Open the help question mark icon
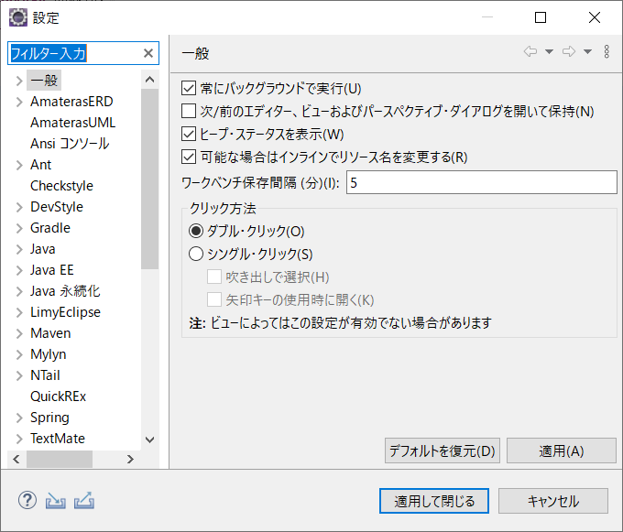This screenshot has width=623, height=532. (x=27, y=500)
